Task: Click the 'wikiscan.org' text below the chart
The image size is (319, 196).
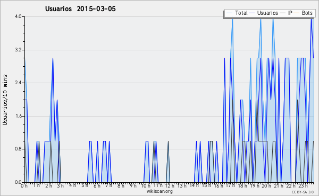Action: pyautogui.click(x=159, y=191)
